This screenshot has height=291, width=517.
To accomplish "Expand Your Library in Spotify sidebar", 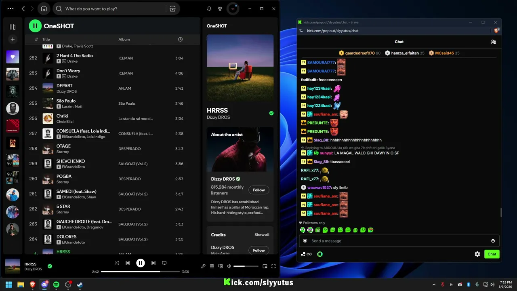I will point(13,27).
